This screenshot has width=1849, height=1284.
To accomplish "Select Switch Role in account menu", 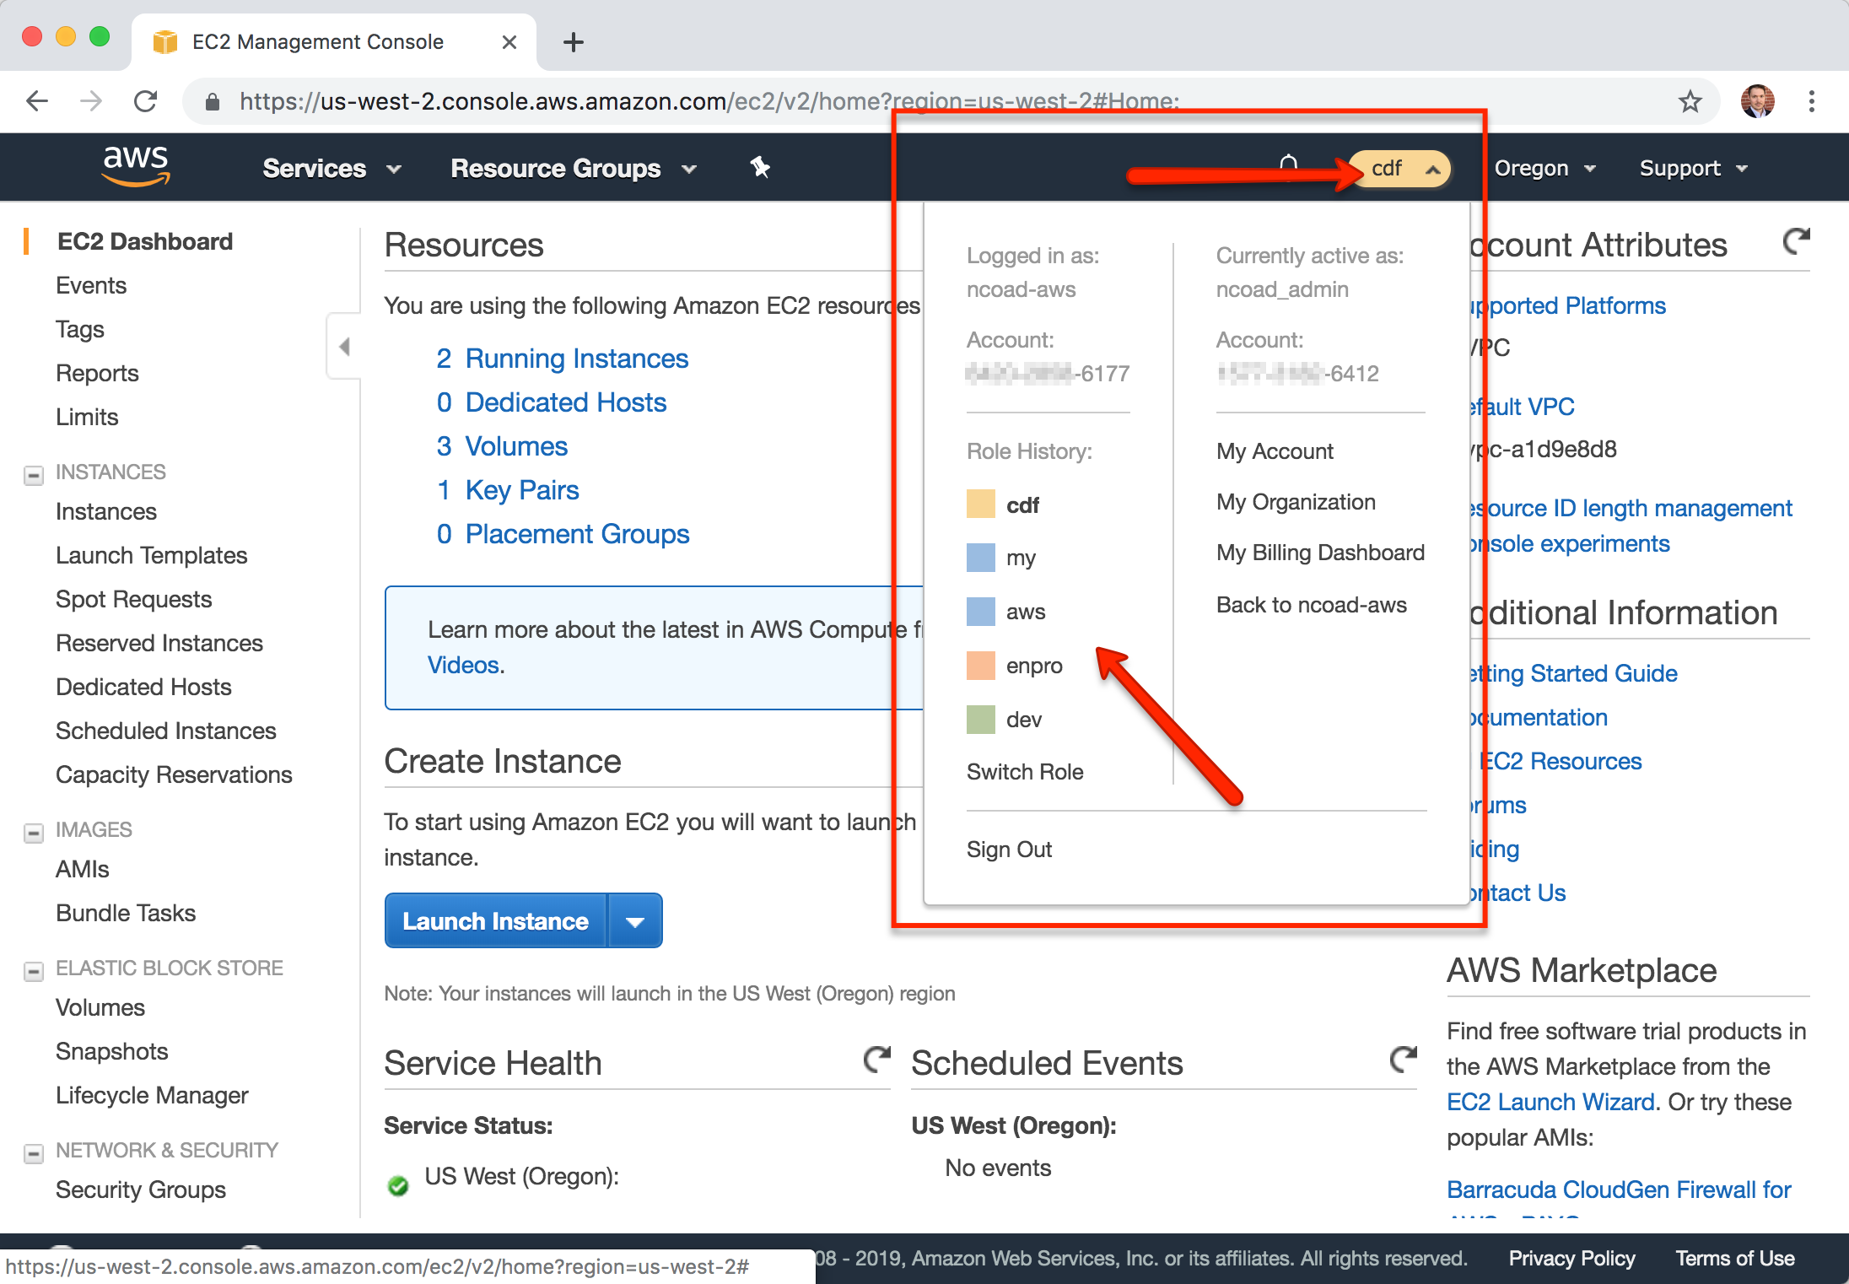I will coord(1024,771).
